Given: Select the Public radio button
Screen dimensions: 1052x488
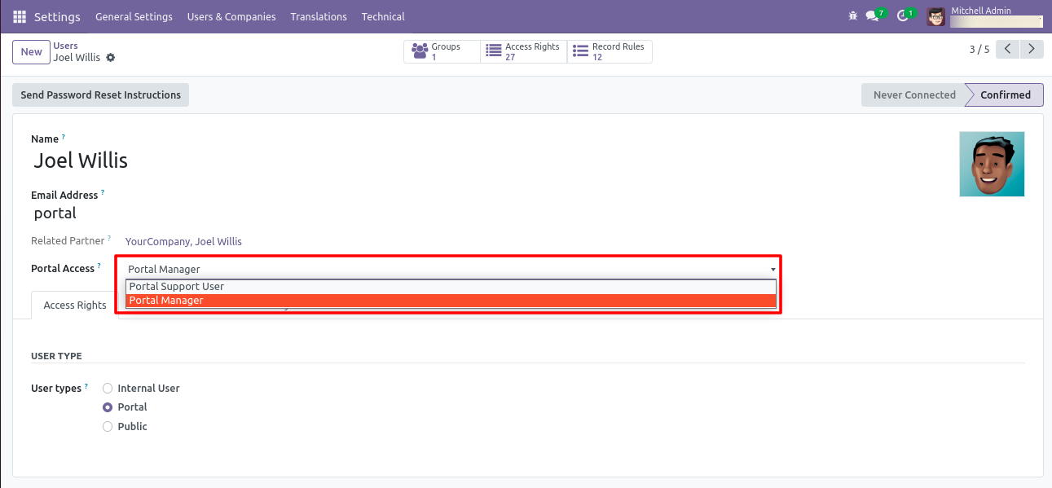Looking at the screenshot, I should coord(108,427).
